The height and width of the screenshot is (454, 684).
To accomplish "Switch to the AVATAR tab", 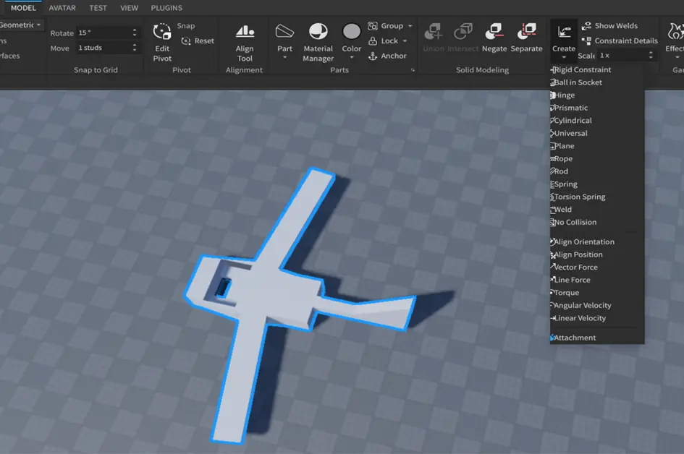I will point(62,8).
